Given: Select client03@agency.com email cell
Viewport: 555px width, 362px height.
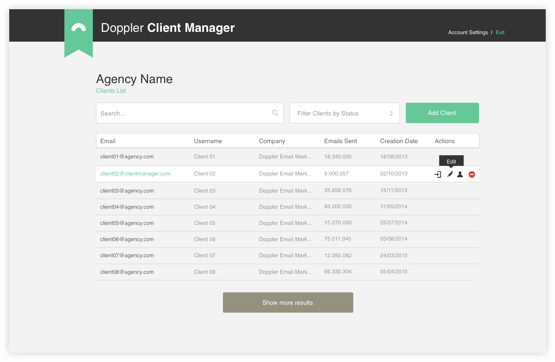Looking at the screenshot, I should [x=127, y=191].
